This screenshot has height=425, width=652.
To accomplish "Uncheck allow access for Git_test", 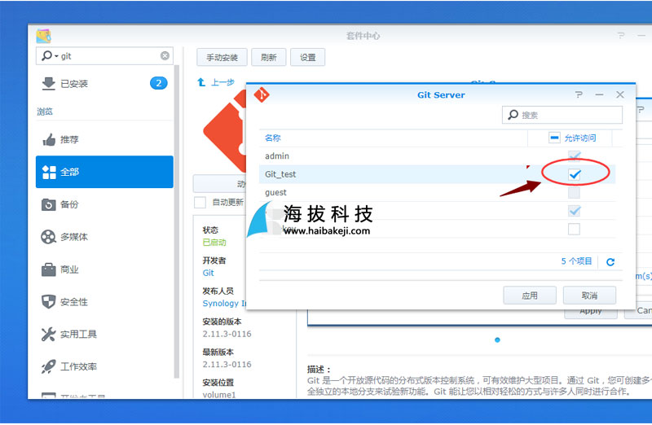I will coord(575,174).
